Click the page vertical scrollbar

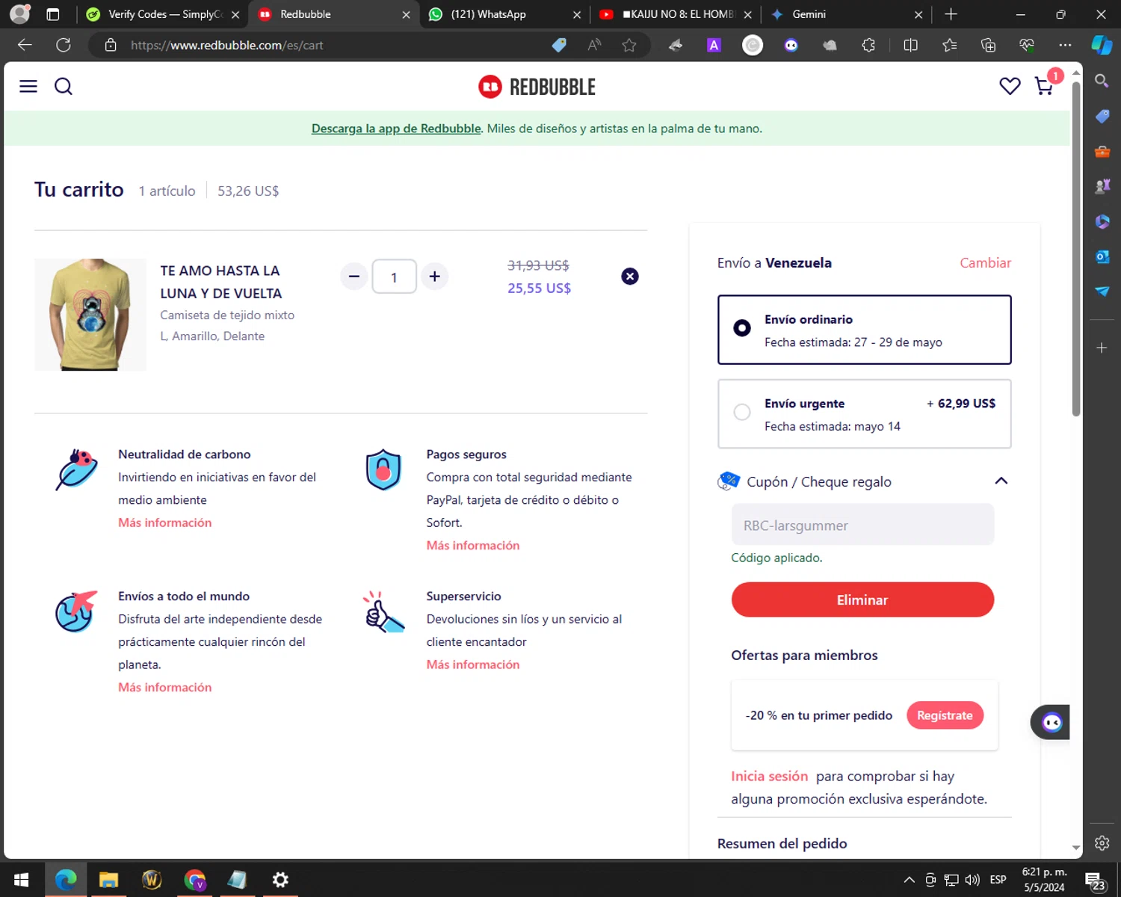(x=1076, y=249)
